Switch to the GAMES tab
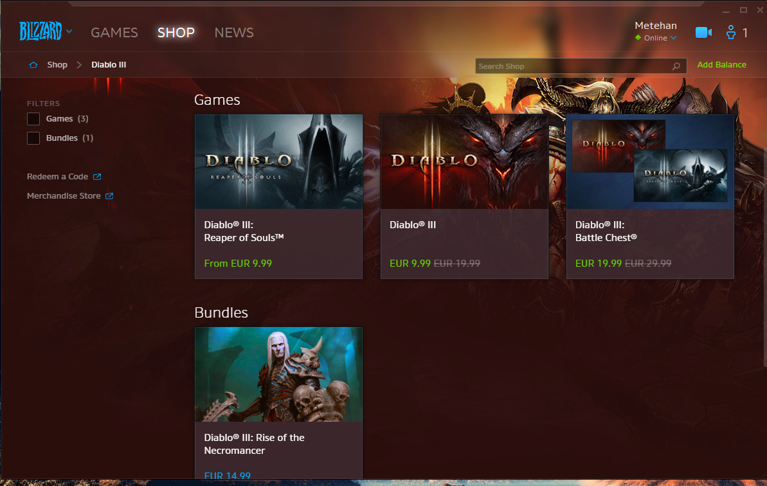The image size is (767, 486). (x=114, y=32)
